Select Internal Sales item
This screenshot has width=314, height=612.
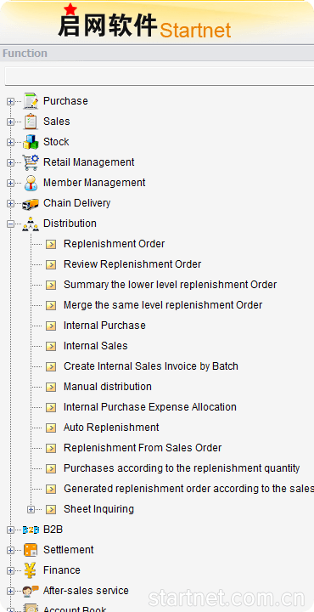95,346
